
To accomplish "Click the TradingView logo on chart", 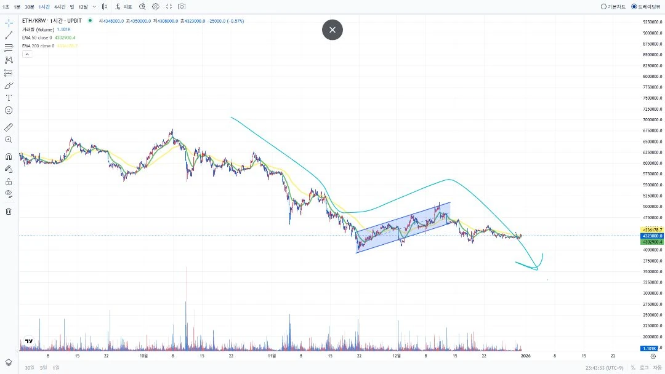I will pyautogui.click(x=29, y=341).
